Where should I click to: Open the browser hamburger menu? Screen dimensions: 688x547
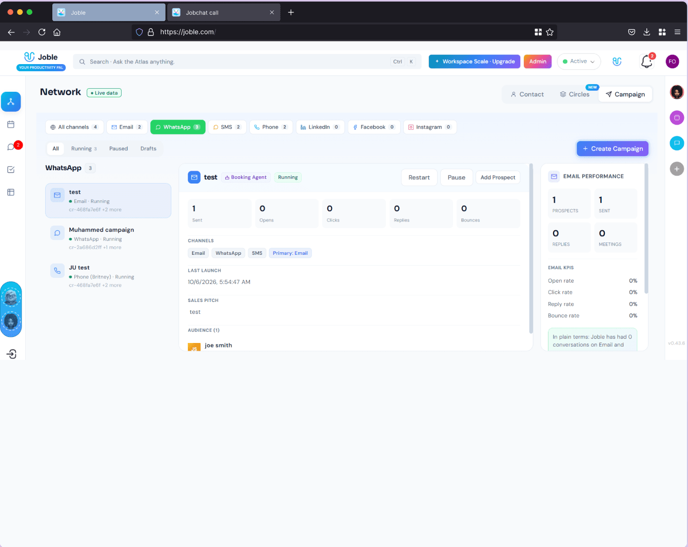(x=677, y=32)
